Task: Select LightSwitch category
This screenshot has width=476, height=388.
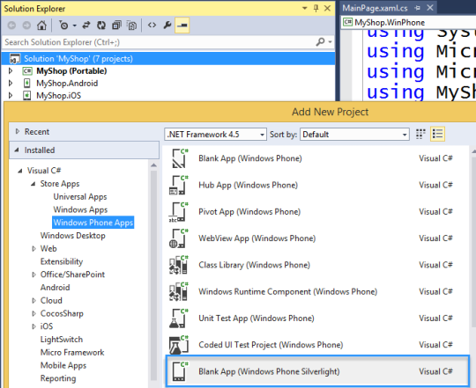Action: (x=62, y=340)
